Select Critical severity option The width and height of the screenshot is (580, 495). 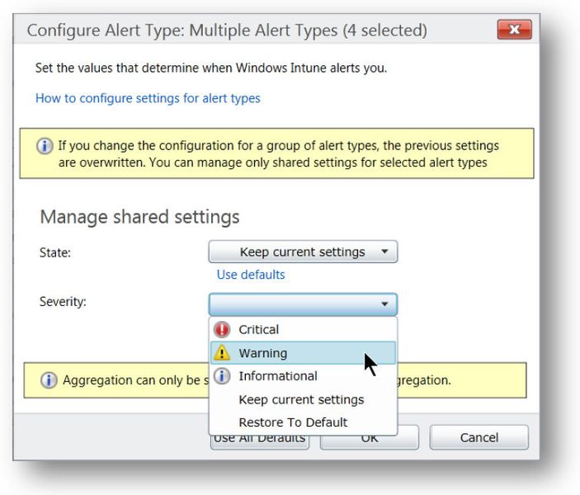click(x=303, y=330)
